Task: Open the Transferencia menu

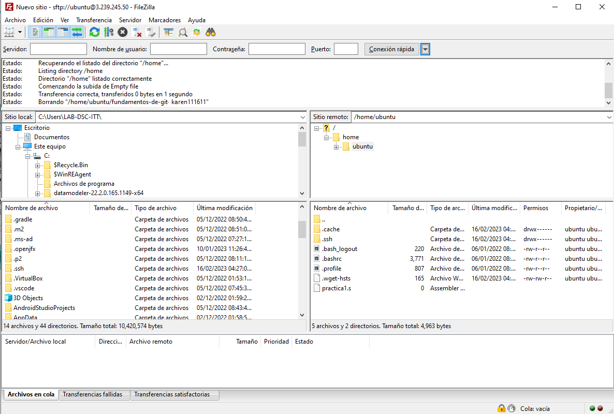Action: [94, 20]
